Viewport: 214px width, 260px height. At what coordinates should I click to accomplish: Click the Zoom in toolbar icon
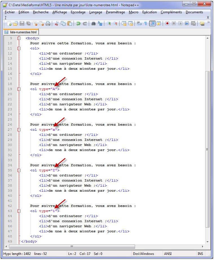[109, 24]
